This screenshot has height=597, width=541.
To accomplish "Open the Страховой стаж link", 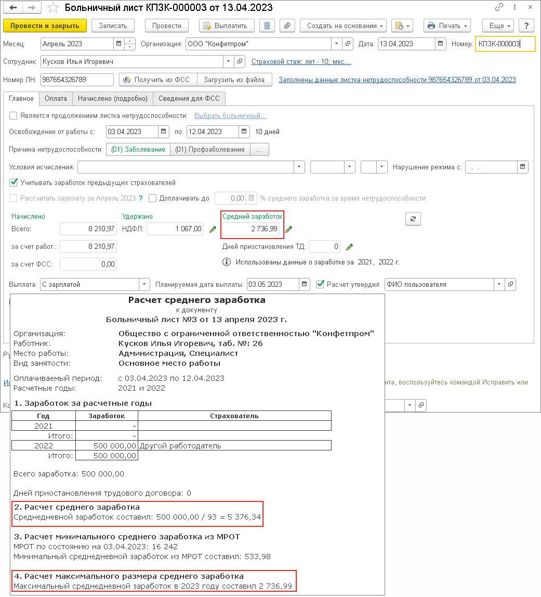I will 301,61.
